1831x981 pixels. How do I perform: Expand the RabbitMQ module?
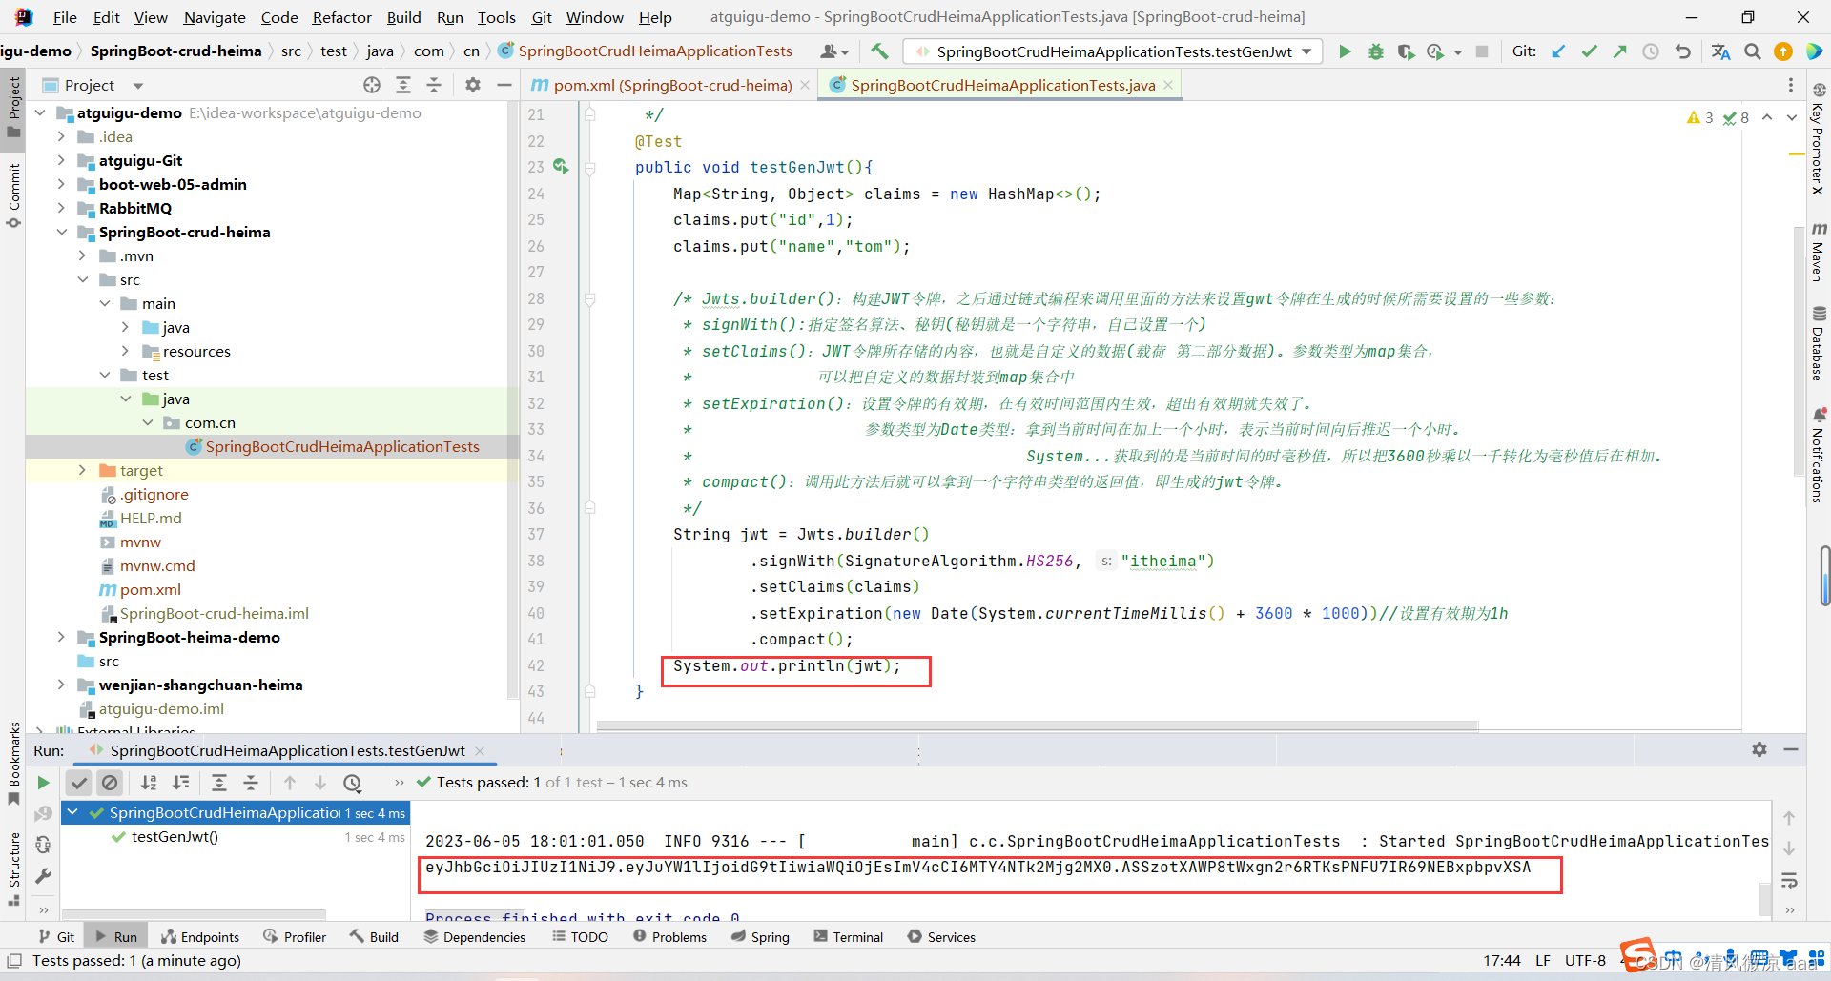point(61,209)
